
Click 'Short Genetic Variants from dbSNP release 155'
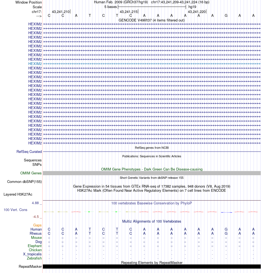152,178
